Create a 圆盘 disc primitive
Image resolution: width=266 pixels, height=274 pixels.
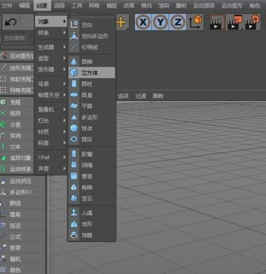(92, 95)
